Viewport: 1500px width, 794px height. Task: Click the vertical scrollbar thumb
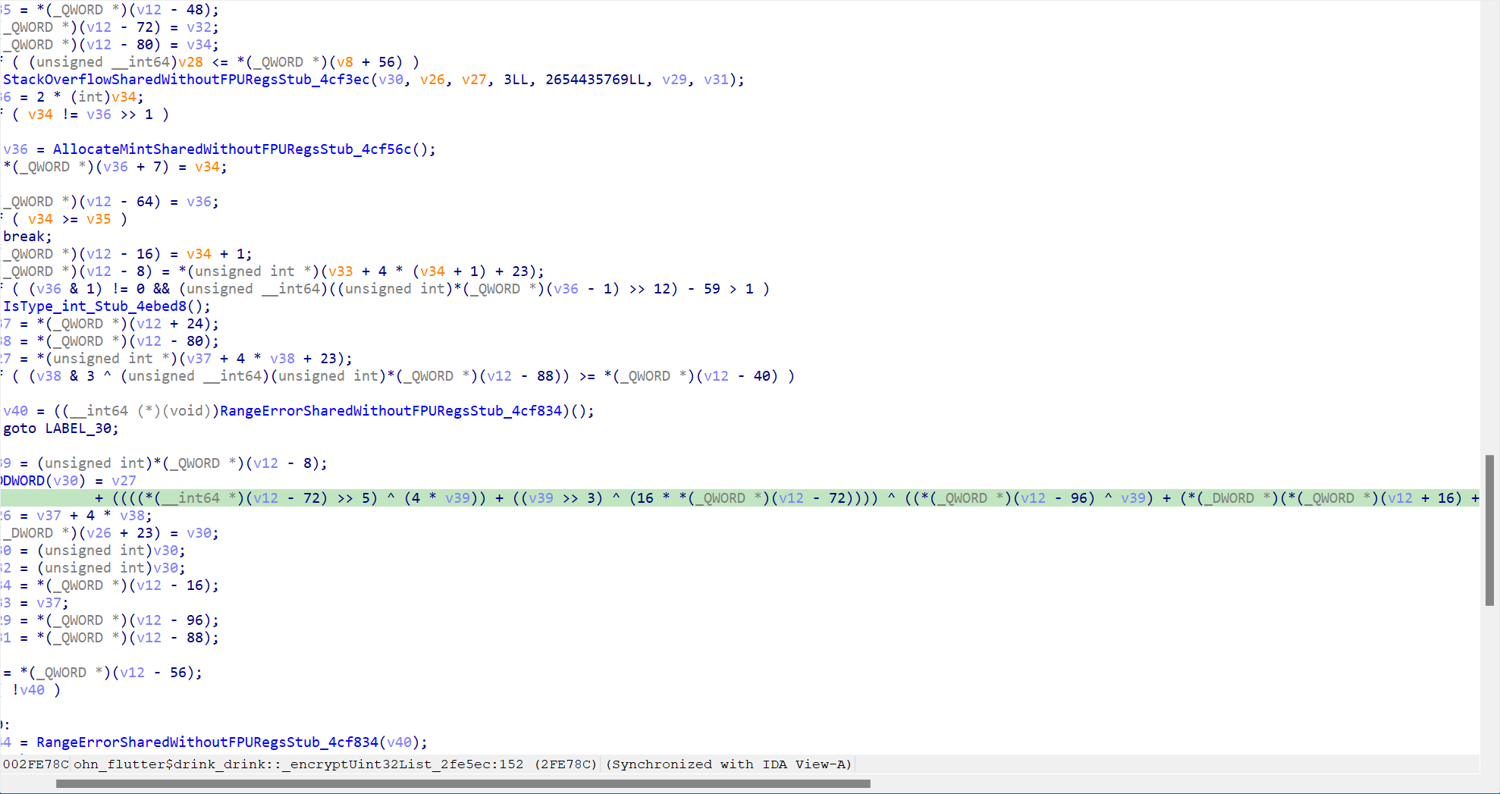point(1489,530)
